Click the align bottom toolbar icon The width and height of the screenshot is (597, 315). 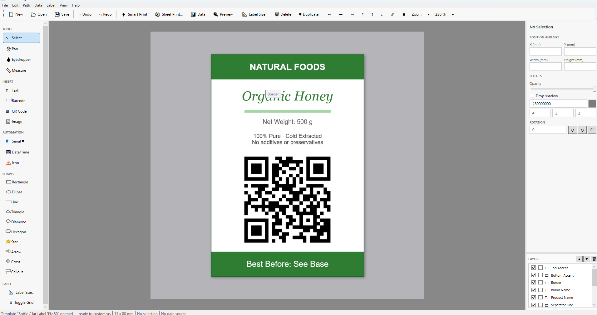382,14
